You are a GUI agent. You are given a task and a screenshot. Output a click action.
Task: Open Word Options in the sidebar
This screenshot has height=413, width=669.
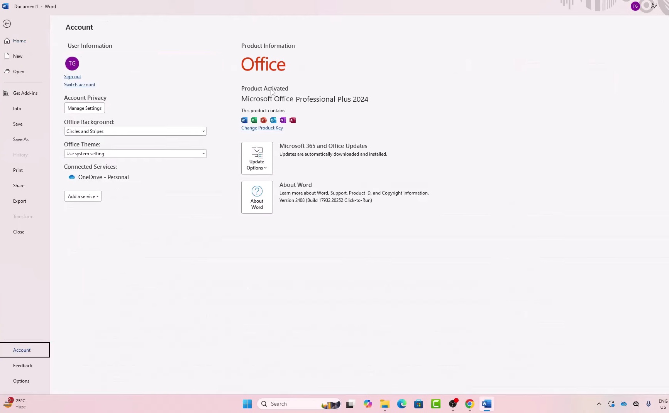click(21, 381)
